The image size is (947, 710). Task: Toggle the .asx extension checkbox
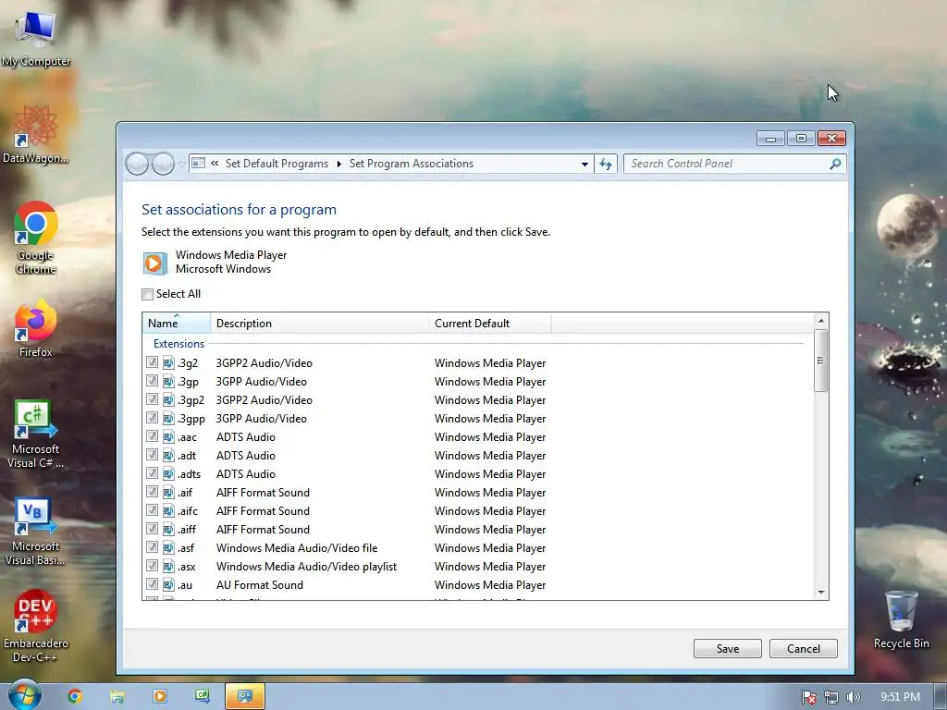(x=153, y=566)
